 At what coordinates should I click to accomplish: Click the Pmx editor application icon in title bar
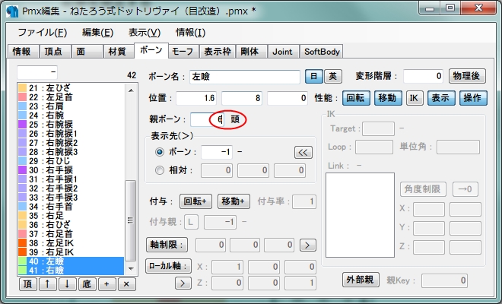pyautogui.click(x=12, y=11)
